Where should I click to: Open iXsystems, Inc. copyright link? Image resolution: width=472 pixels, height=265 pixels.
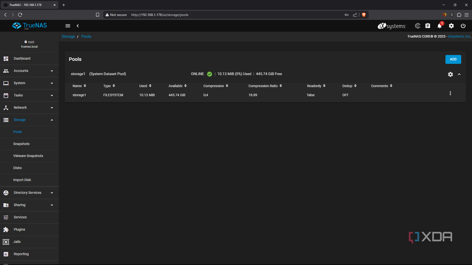[459, 36]
